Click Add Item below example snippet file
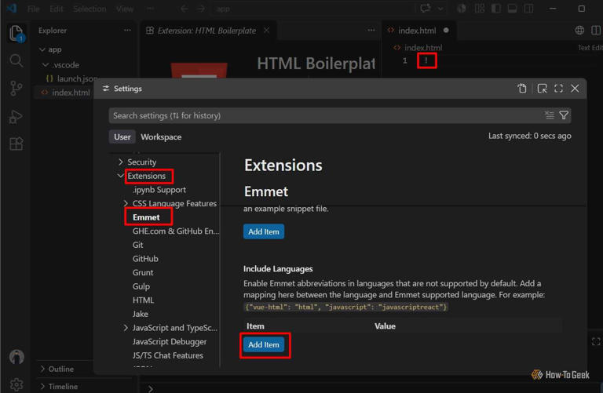 (264, 231)
